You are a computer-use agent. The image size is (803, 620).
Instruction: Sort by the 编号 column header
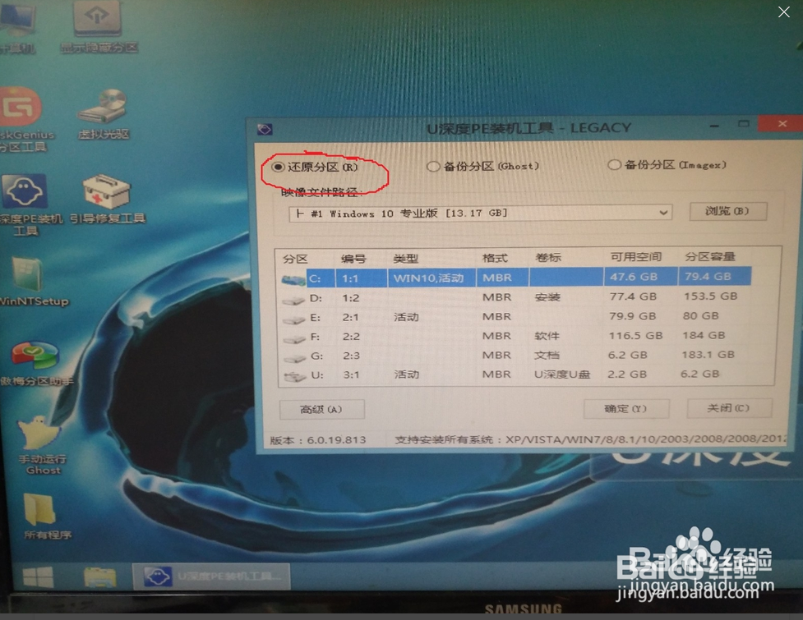coord(353,259)
